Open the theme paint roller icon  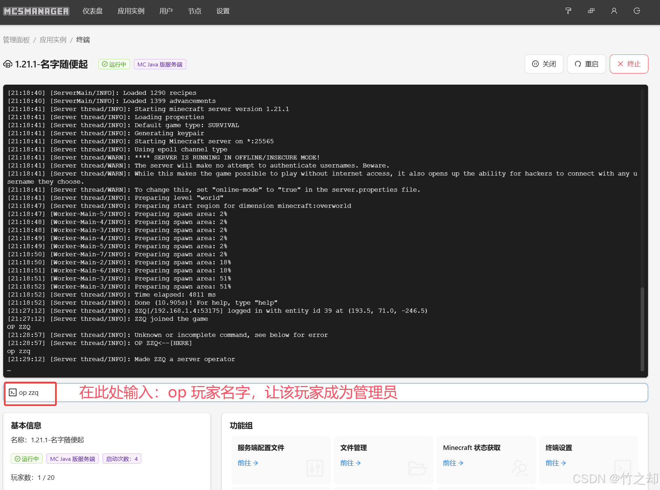click(568, 11)
